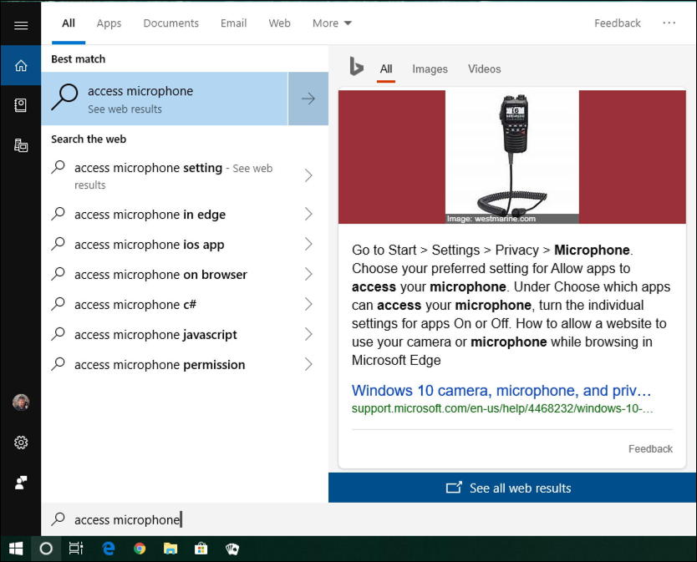Screen dimensions: 697x562
Task: Click 'See all web results'
Action: click(509, 488)
